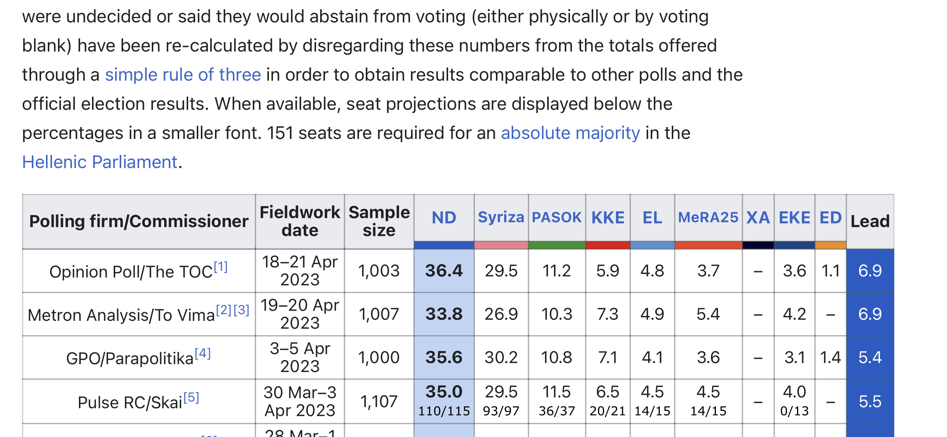This screenshot has width=947, height=437.
Task: Open the absolute majority link
Action: [x=570, y=133]
